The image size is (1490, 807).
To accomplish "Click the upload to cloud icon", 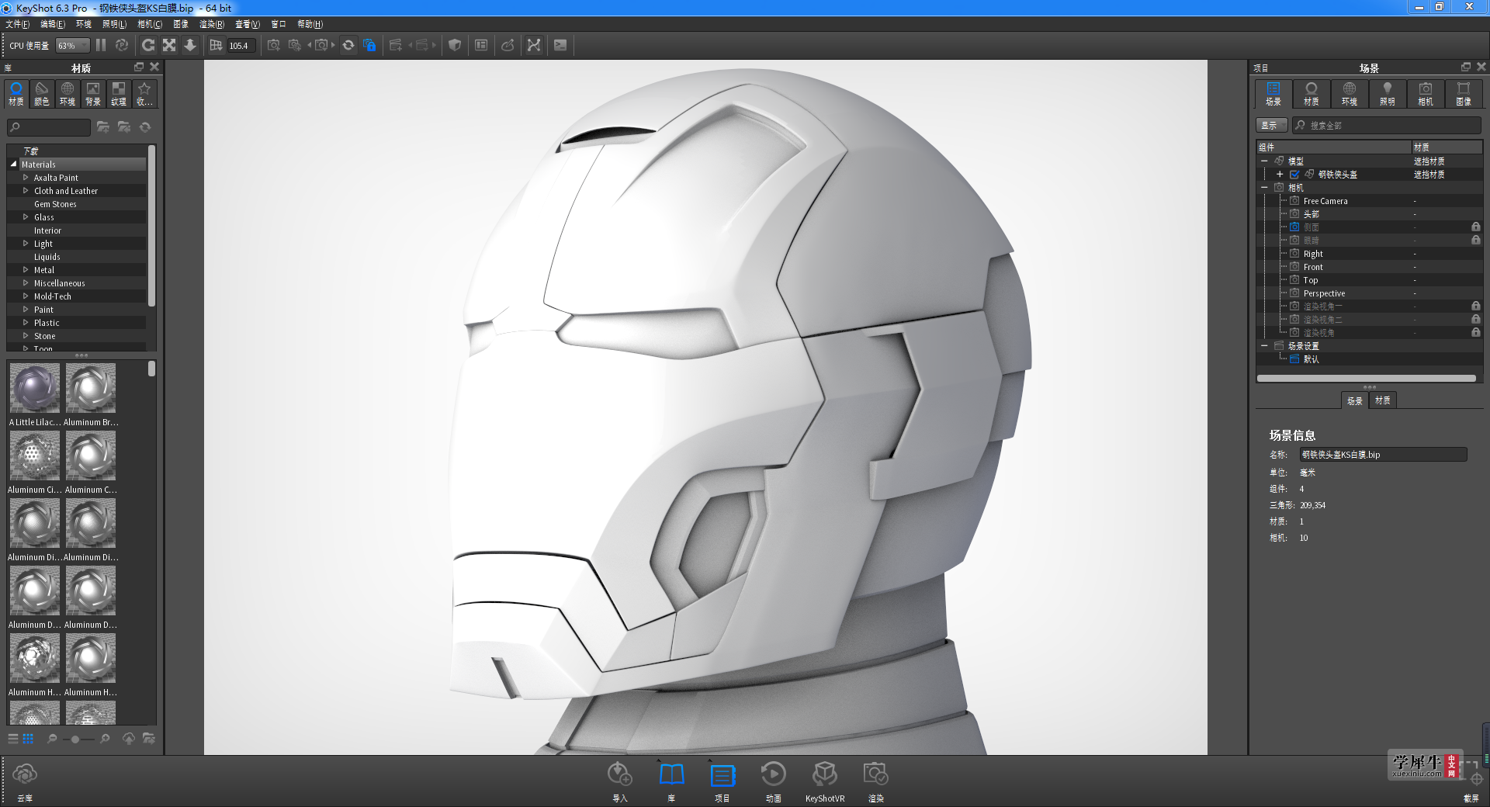I will pyautogui.click(x=129, y=739).
